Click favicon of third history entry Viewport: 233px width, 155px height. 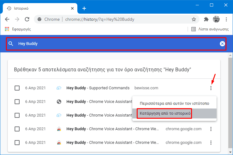[59, 115]
